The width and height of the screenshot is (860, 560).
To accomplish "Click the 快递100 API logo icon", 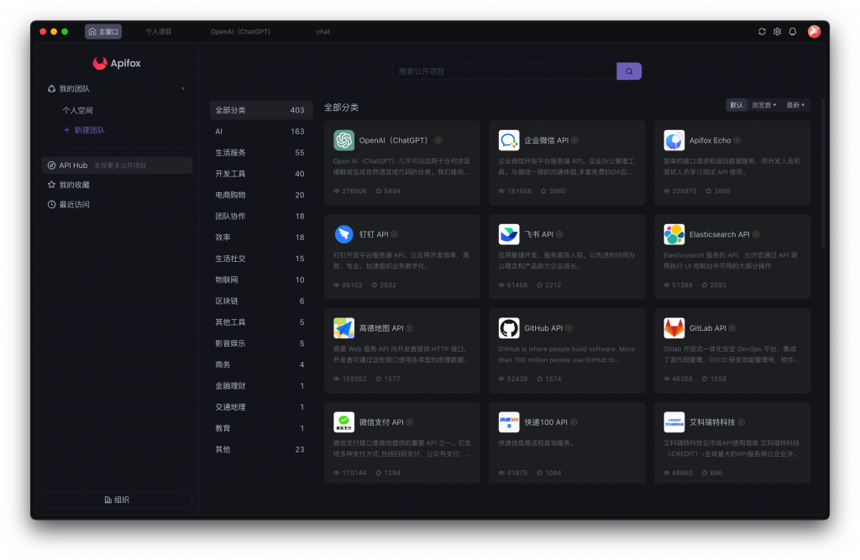I will coord(509,422).
